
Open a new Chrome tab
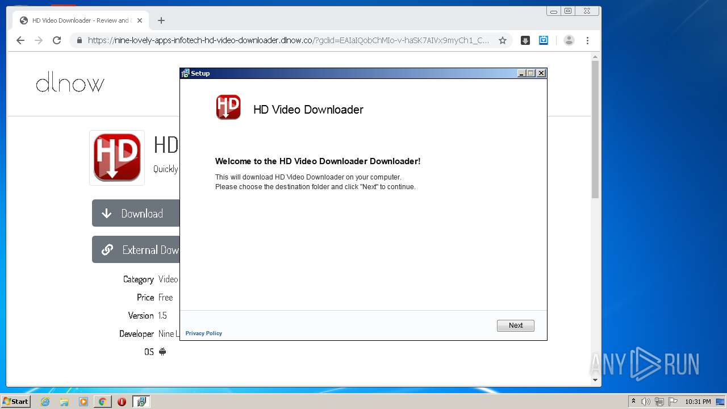161,20
